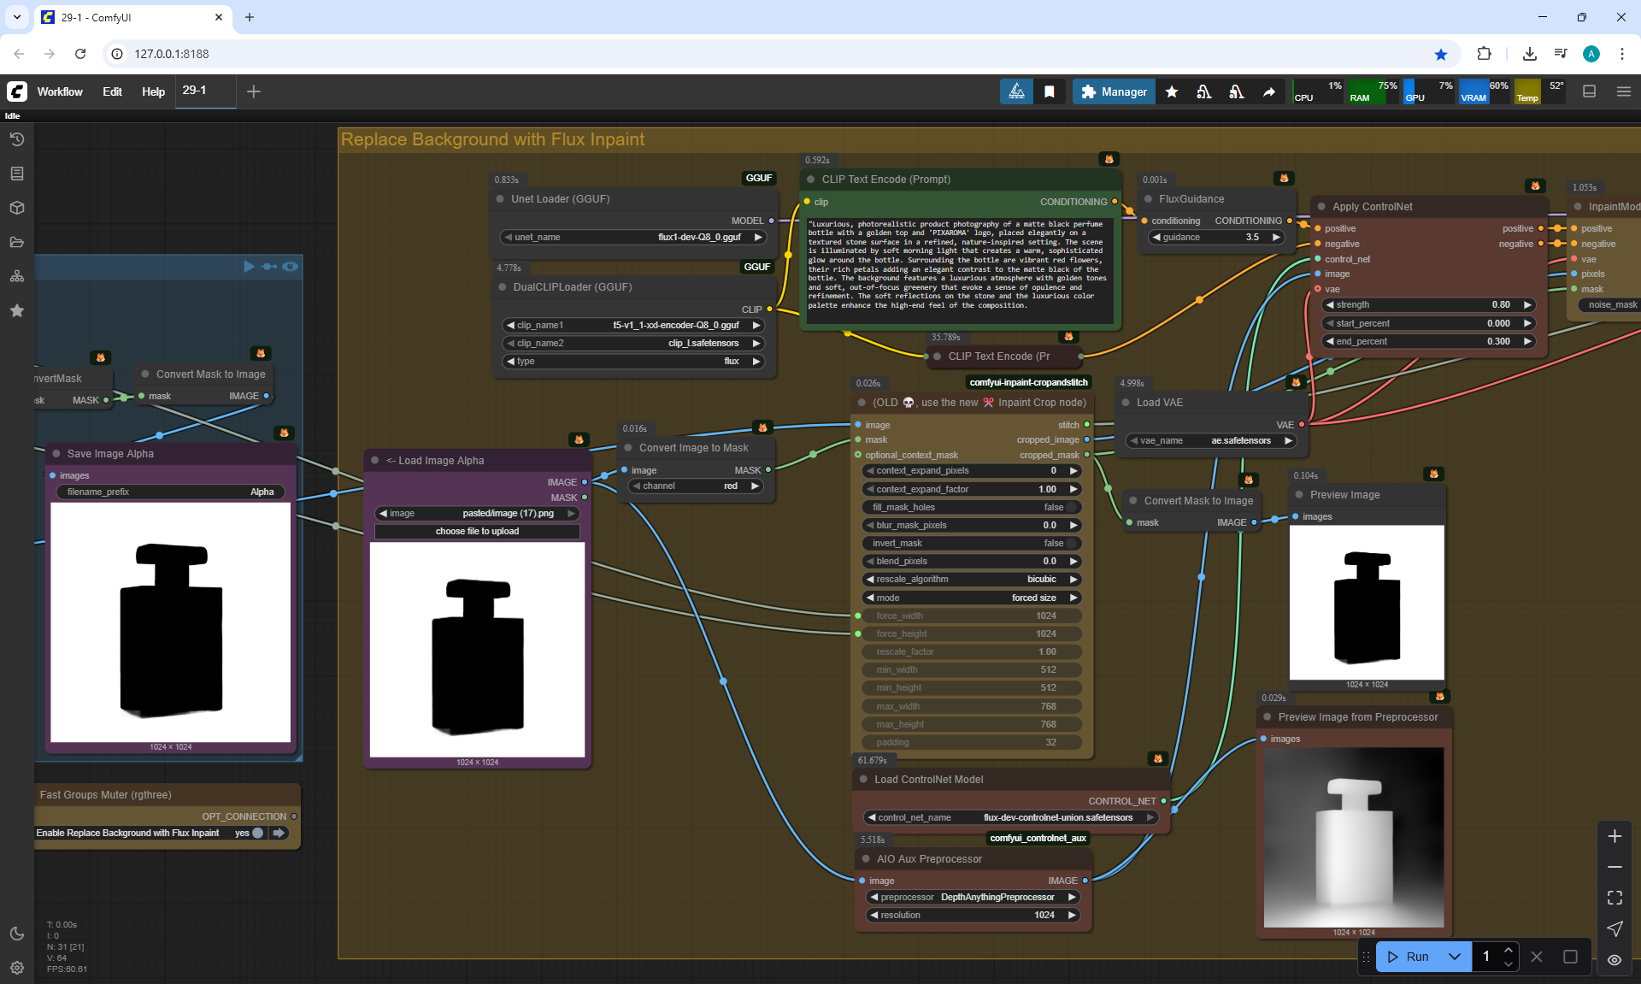Viewport: 1641px width, 984px height.
Task: Toggle Enable Replace Background with Flux Inpaint switch
Action: click(257, 833)
